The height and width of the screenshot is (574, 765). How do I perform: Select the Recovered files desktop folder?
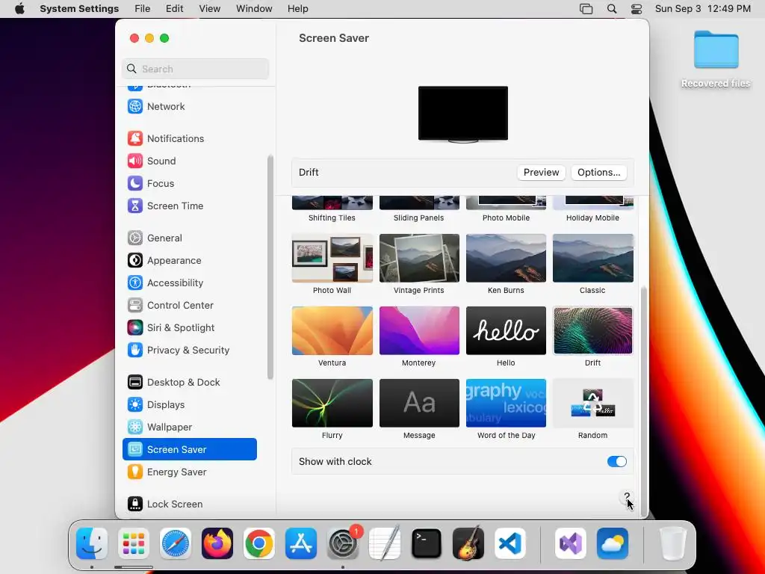716,60
